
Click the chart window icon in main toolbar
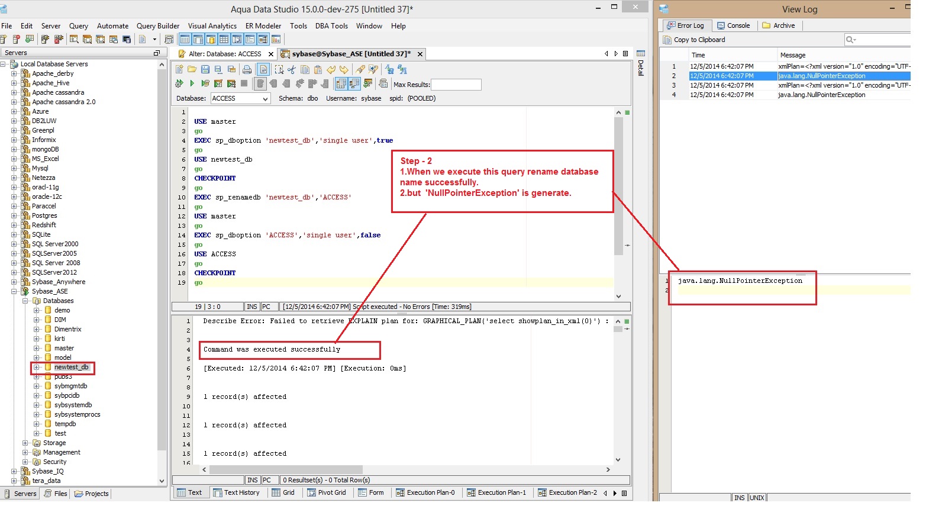tap(276, 40)
